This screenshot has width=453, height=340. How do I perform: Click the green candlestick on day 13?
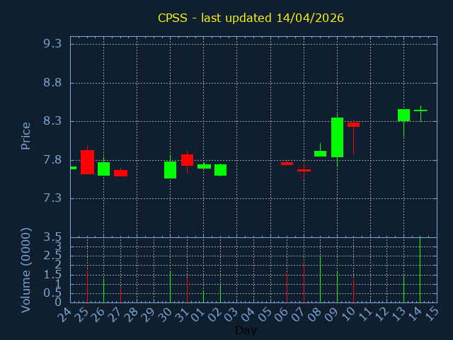pos(403,115)
